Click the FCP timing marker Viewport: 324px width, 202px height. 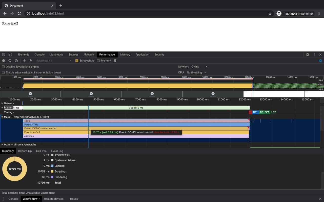point(267,112)
